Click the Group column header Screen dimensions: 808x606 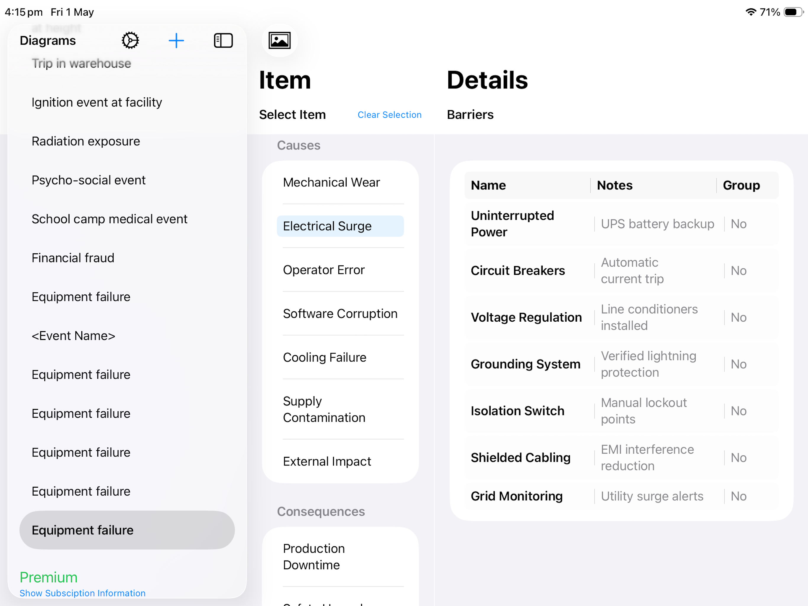pyautogui.click(x=741, y=185)
